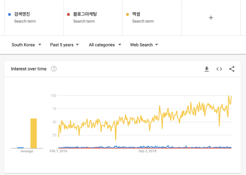Click the red dot beside 블로그마케팅
This screenshot has height=175, width=246.
(69, 14)
